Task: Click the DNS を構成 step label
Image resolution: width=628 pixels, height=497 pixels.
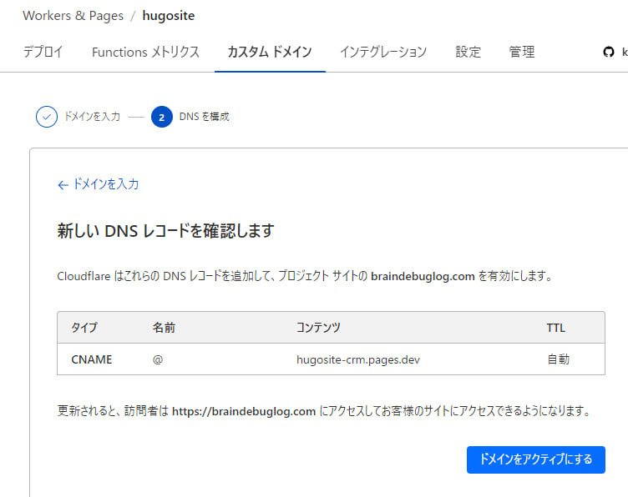Action: click(204, 117)
